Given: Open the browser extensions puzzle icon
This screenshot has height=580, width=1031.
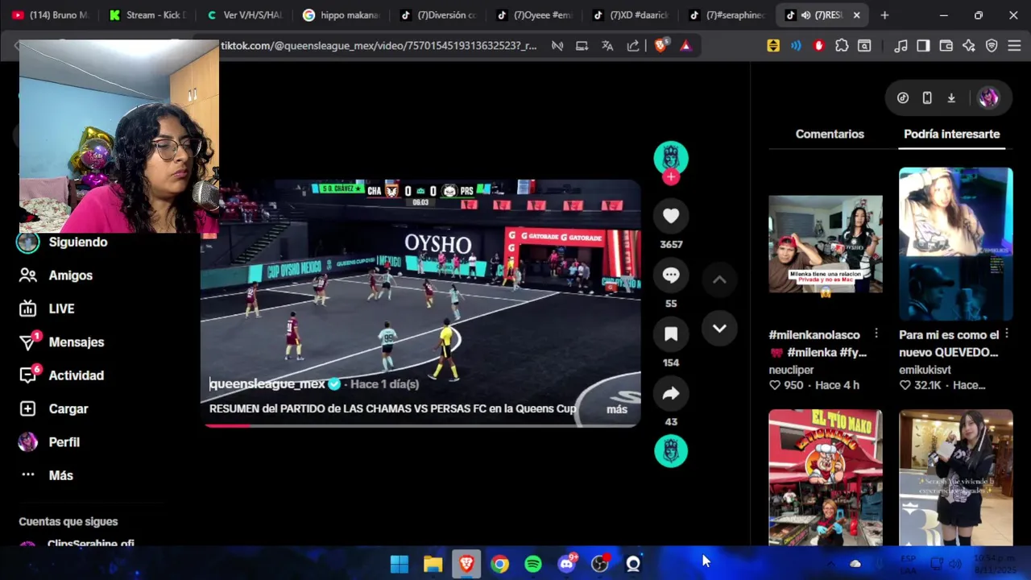Looking at the screenshot, I should (842, 46).
